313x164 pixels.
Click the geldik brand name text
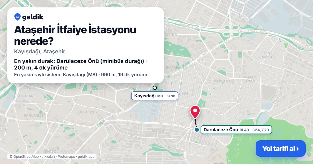(x=33, y=17)
